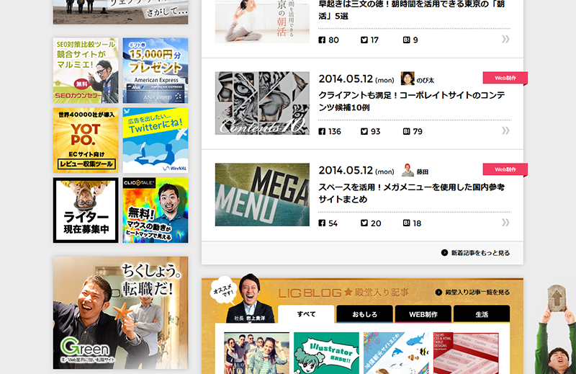Click Hatena bookmark icon showing 9
Screen dimensions: 576x374
(x=406, y=40)
